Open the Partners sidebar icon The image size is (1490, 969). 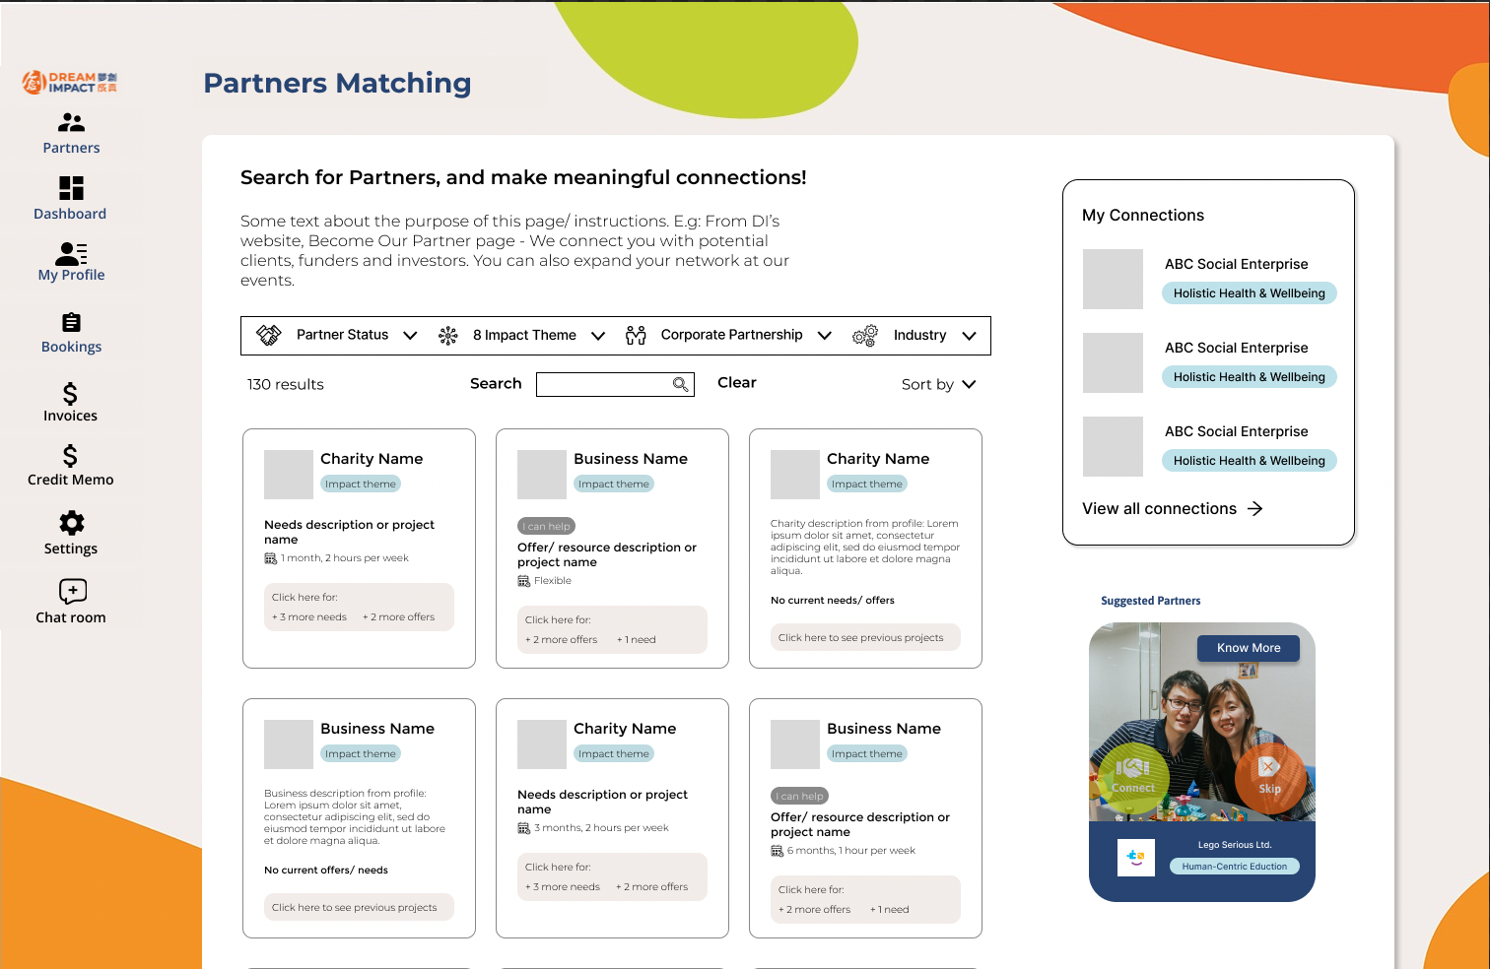tap(71, 123)
